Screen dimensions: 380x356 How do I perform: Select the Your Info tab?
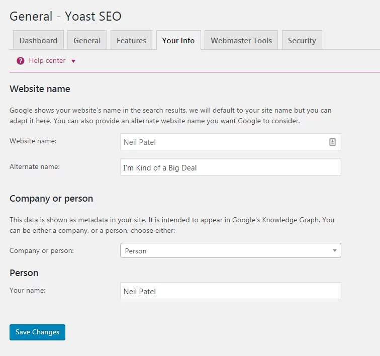(x=178, y=40)
